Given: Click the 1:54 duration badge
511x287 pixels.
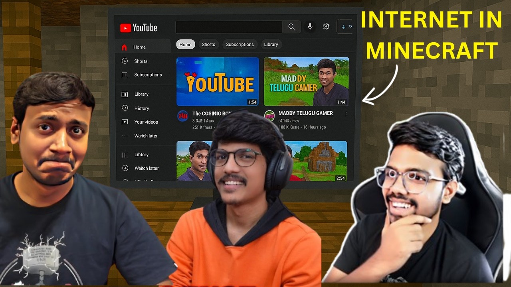Looking at the screenshot, I should coord(252,102).
